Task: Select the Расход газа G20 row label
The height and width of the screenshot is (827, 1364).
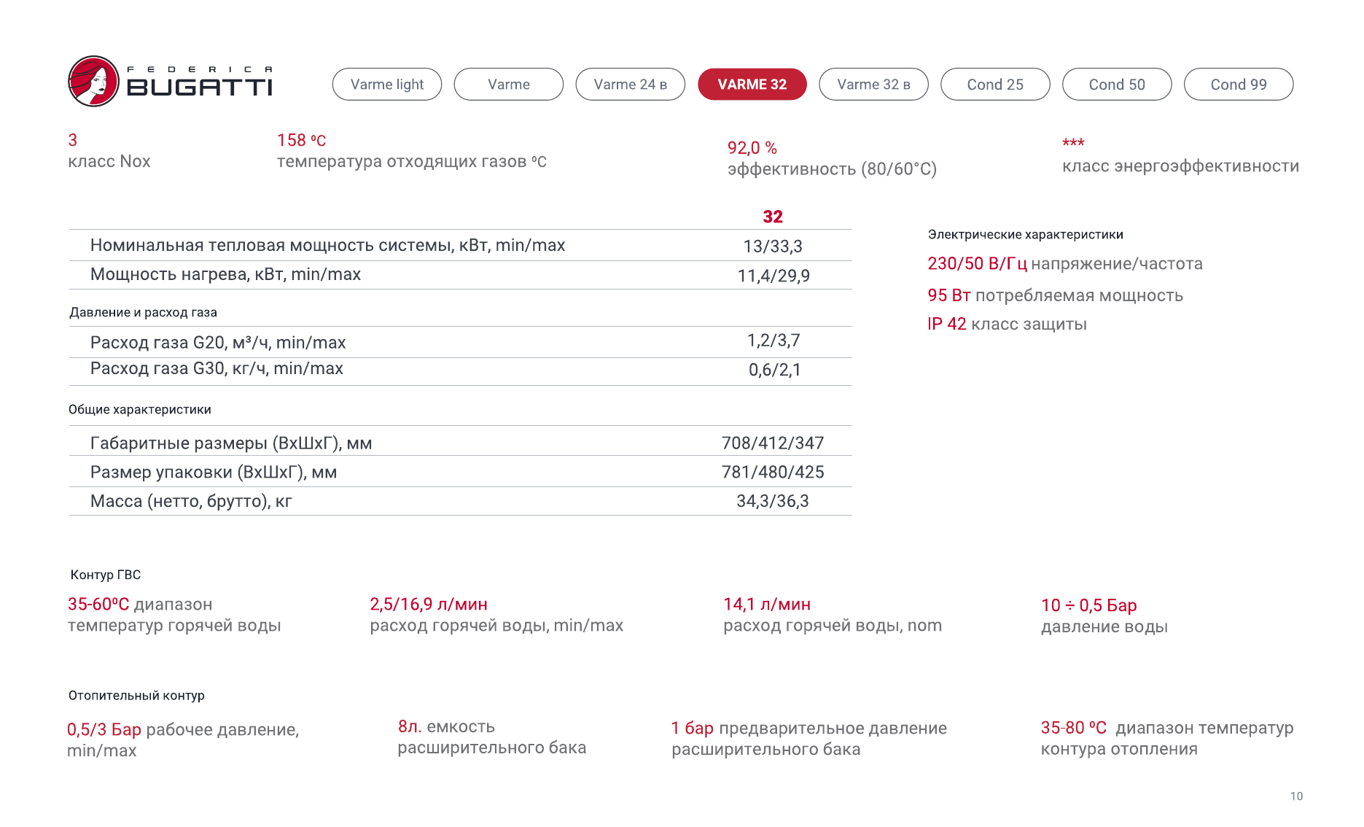Action: (218, 343)
